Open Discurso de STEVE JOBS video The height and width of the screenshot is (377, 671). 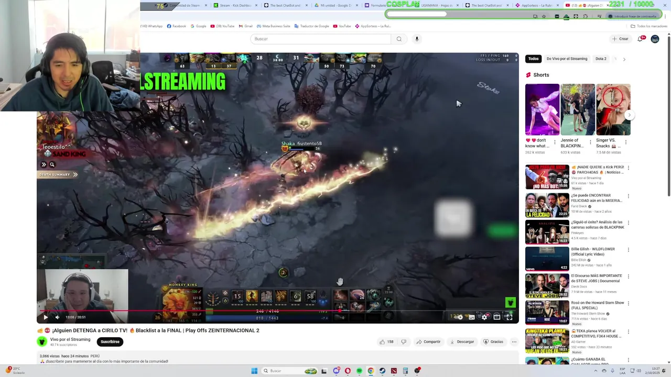click(547, 285)
